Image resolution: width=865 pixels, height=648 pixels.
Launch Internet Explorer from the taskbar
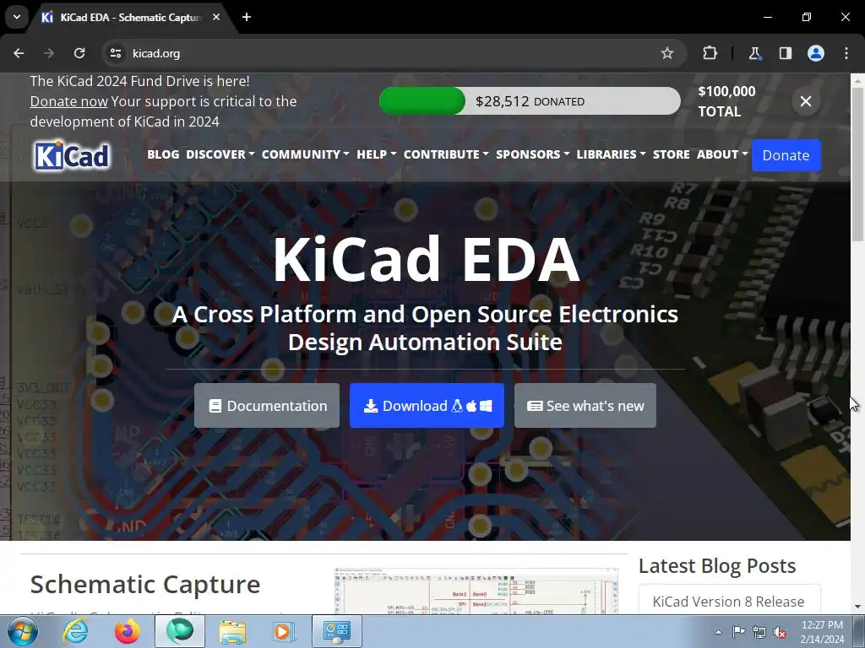coord(74,631)
